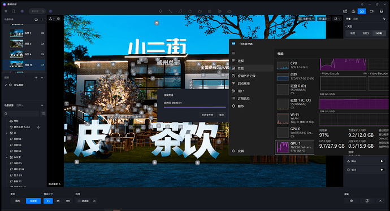Viewport: 390px width, 211px height.
Task: Select CPU in Task Manager performance list
Action: click(x=295, y=65)
